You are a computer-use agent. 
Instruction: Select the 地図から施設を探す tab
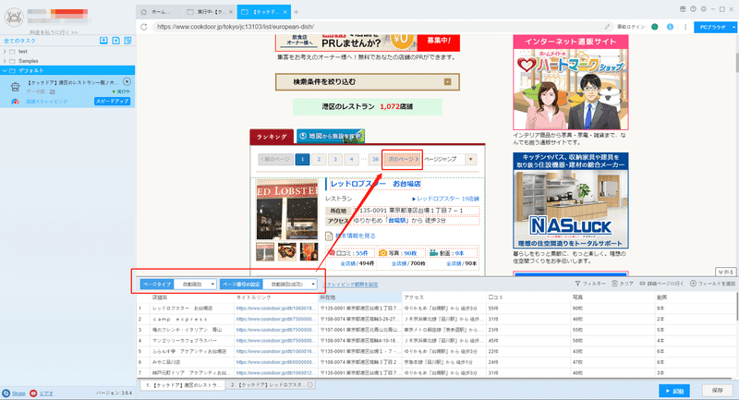(x=331, y=136)
